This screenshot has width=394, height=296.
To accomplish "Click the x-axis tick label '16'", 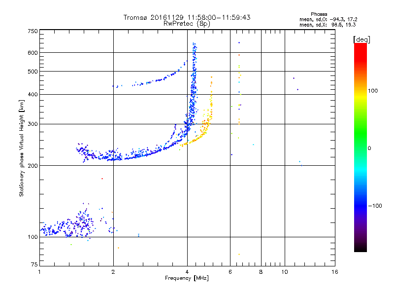I will click(x=335, y=272).
